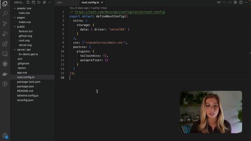Click the presenter webcam video thumbnail

(x=211, y=112)
